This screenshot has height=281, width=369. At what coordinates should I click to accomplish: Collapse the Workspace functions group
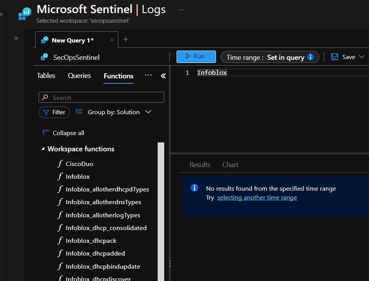point(43,149)
